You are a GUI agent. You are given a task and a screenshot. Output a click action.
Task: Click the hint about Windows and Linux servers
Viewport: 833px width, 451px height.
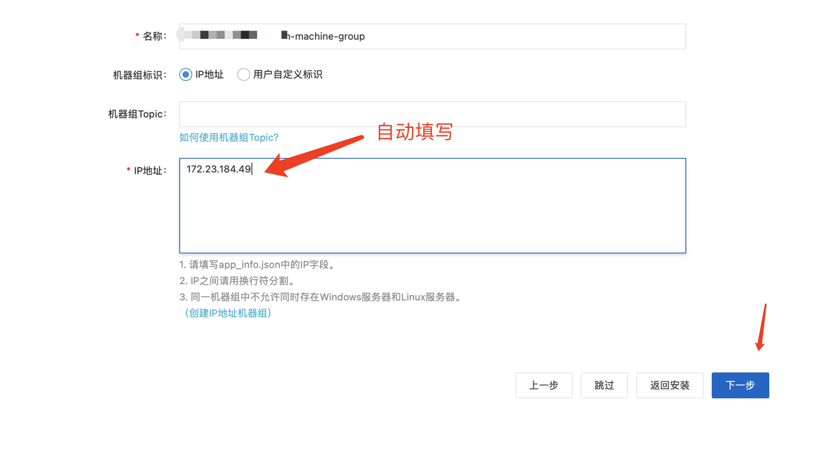point(320,298)
